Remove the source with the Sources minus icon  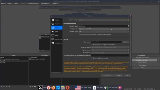(x=33, y=87)
